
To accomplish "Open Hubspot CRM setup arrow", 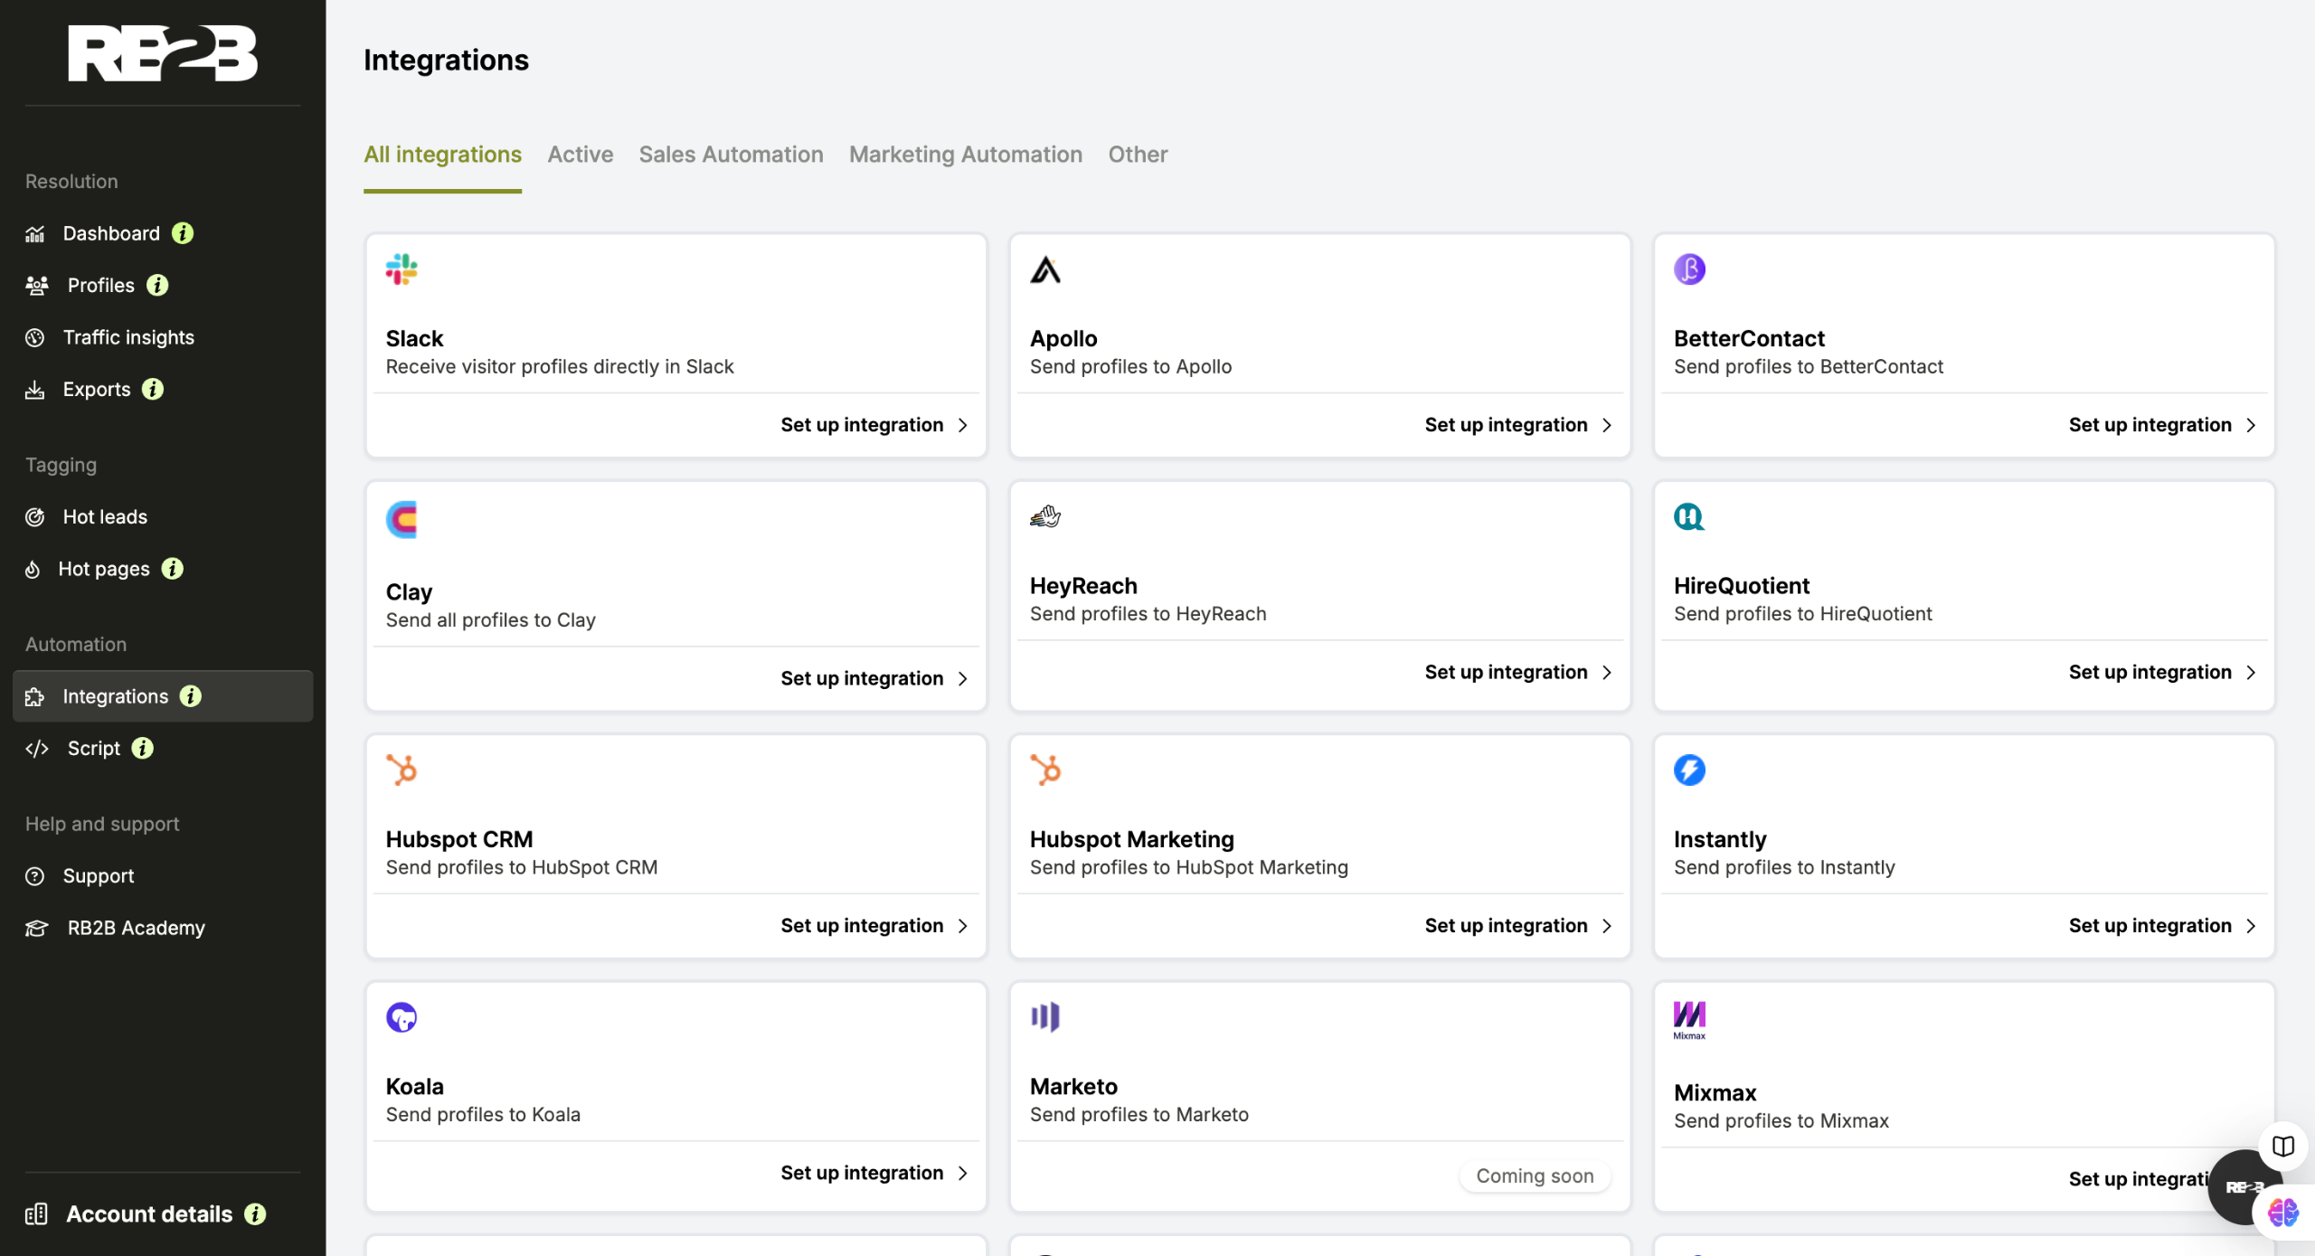I will (963, 926).
